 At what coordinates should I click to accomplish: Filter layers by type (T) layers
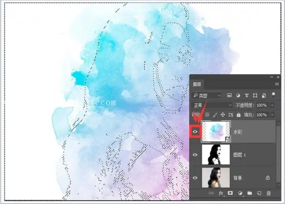(247, 95)
